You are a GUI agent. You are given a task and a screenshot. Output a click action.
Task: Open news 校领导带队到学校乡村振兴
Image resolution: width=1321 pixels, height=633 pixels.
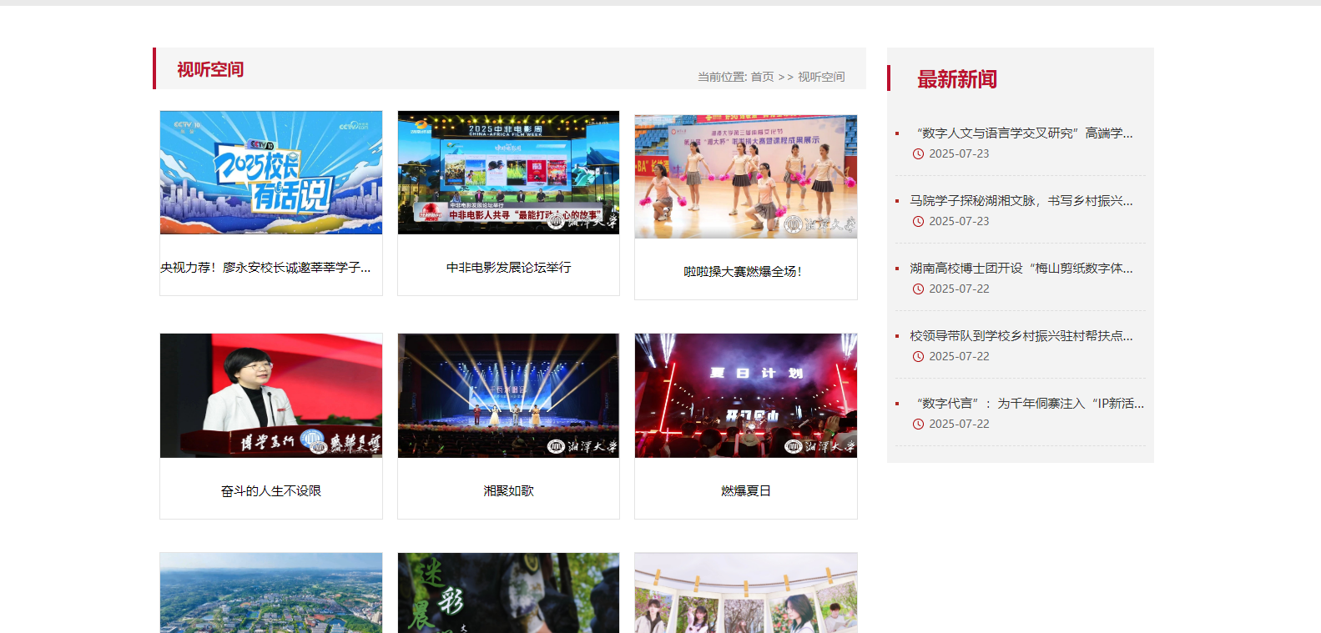(x=1021, y=336)
